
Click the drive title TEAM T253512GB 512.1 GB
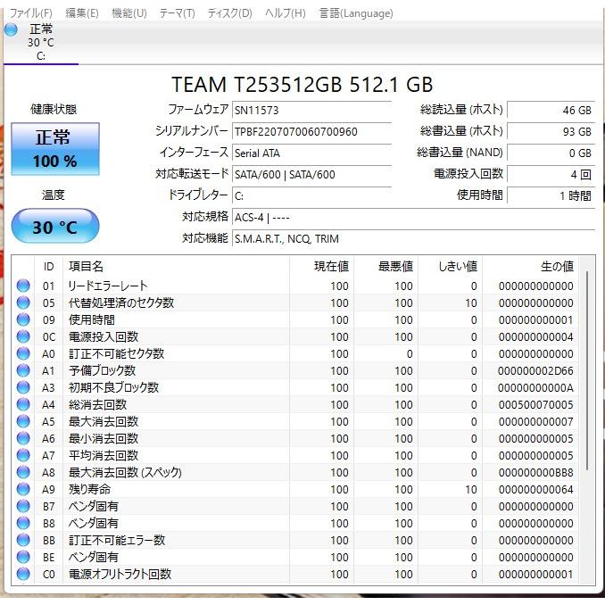click(302, 85)
